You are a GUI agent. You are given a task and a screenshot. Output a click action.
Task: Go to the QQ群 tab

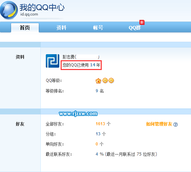[135, 28]
